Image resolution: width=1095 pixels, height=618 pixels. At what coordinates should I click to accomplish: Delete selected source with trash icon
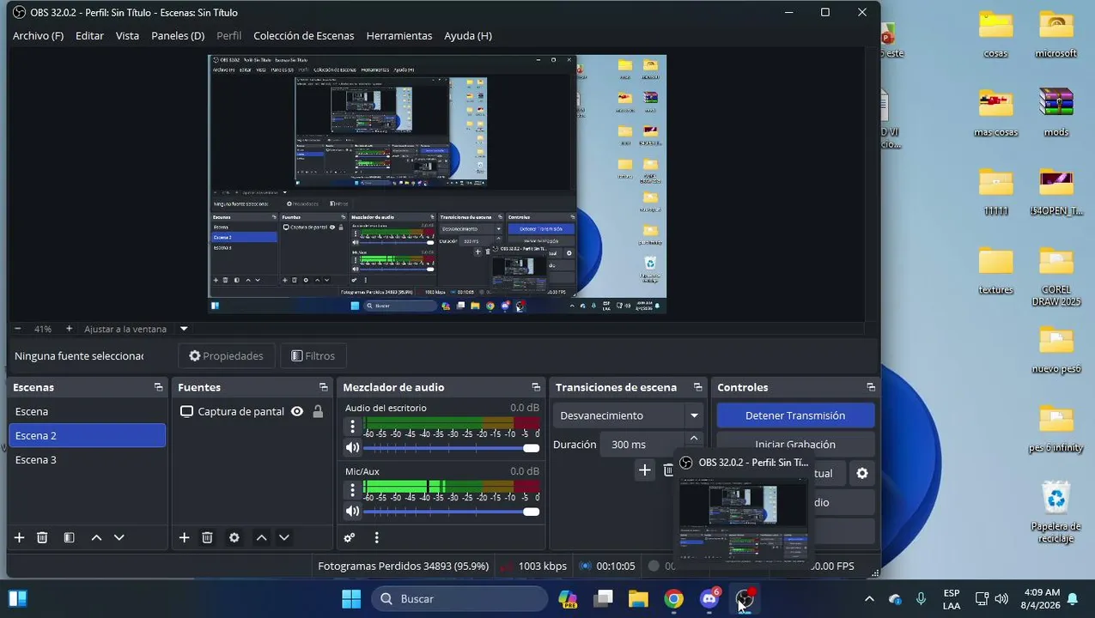coord(207,537)
